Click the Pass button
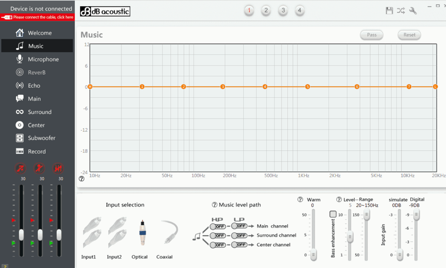 tap(371, 35)
